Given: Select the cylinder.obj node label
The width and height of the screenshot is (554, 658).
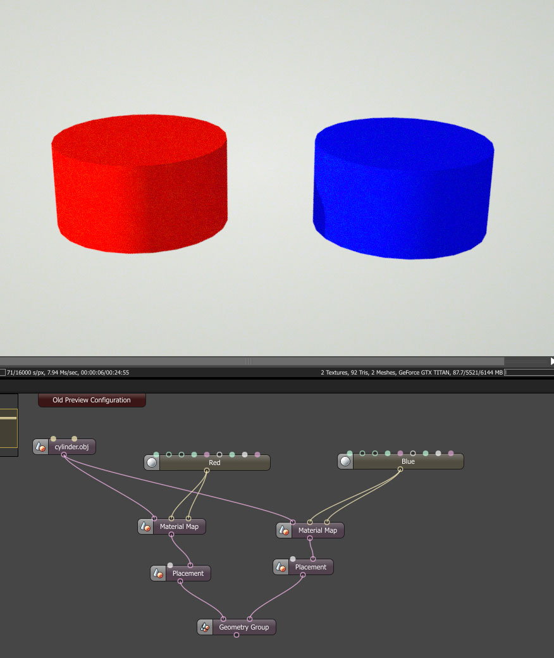Looking at the screenshot, I should (71, 447).
